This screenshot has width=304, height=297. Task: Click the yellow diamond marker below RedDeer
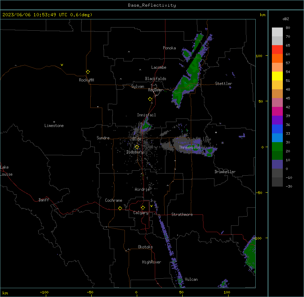150,99
